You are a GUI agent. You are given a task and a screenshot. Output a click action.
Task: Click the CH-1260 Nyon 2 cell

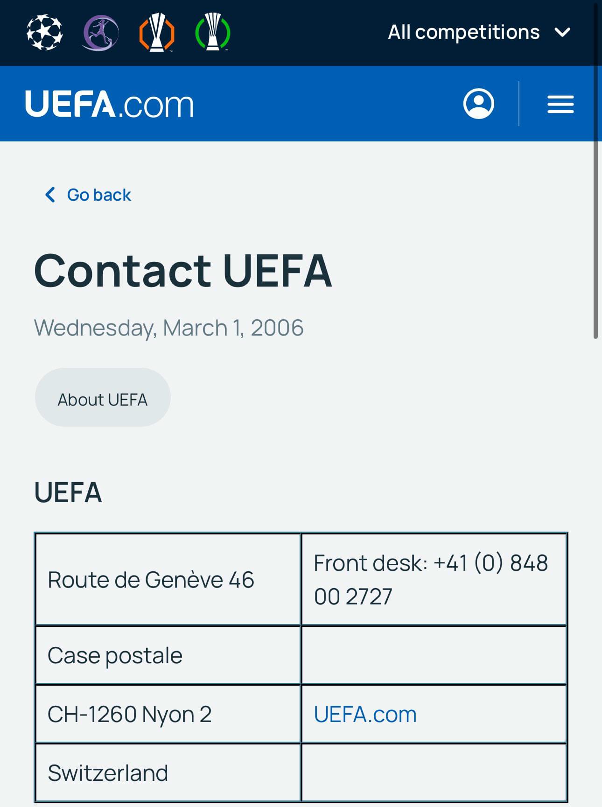(168, 714)
